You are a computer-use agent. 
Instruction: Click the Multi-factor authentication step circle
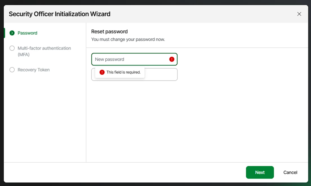tap(12, 48)
